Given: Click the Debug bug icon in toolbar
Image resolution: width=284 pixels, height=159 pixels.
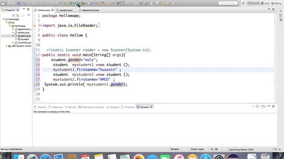Looking at the screenshot, I should pos(71,3).
